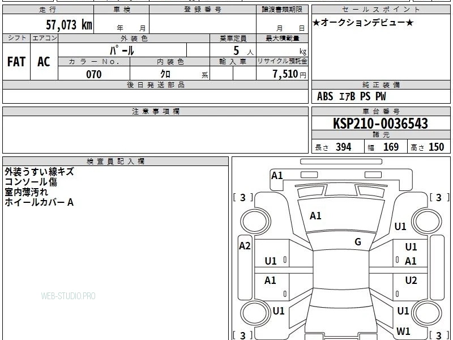Click the height value 150
Screen dimensions: 453x340
(x=436, y=147)
